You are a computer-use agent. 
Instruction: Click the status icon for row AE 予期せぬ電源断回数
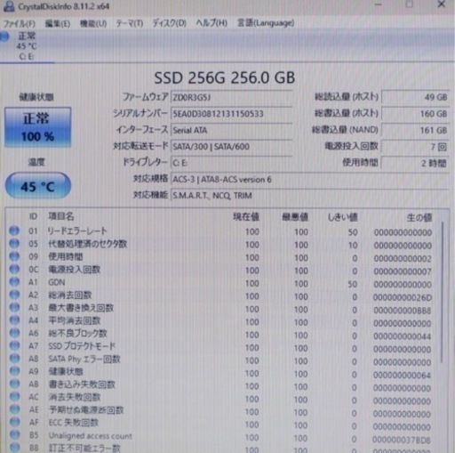coord(14,409)
